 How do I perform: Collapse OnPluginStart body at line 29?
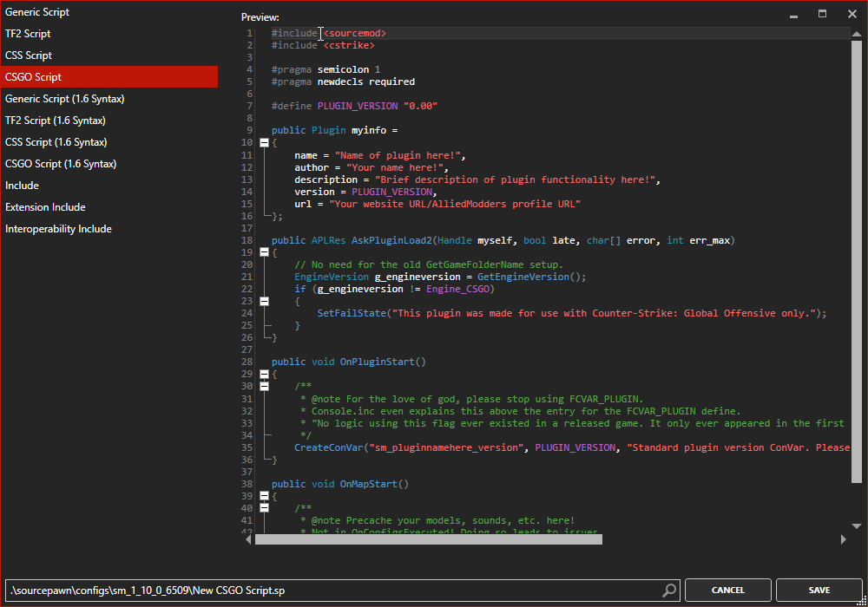265,375
